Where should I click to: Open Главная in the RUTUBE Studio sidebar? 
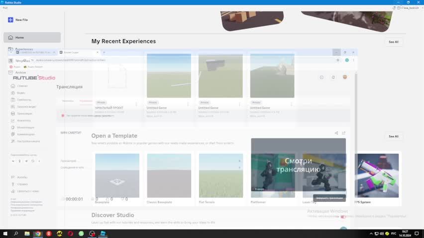tap(22, 86)
